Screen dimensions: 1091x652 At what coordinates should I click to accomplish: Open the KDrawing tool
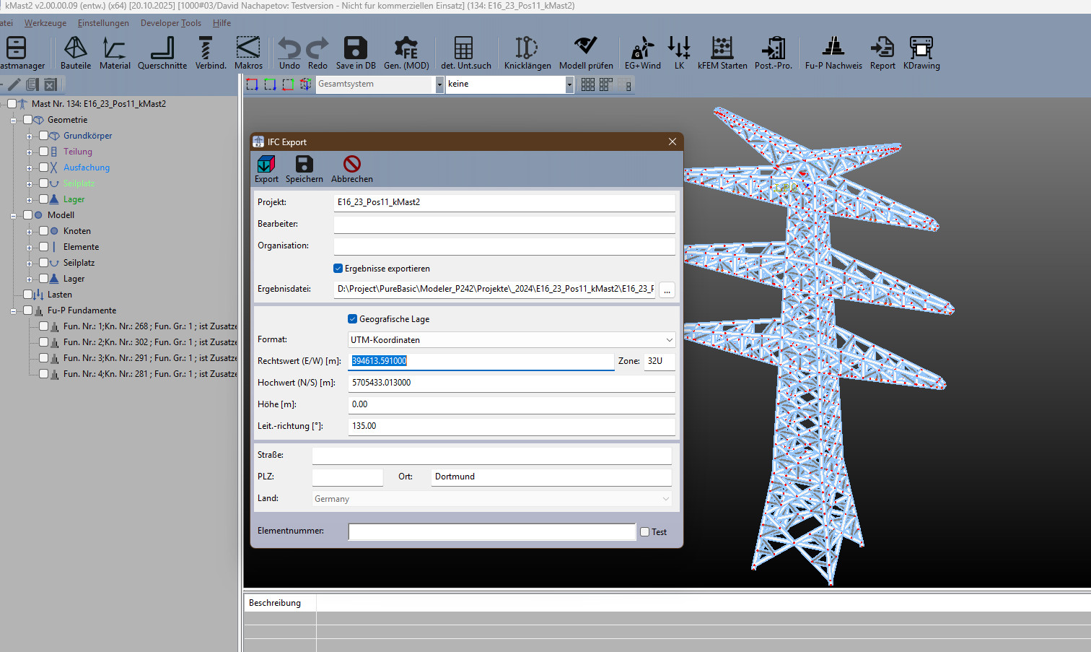(921, 49)
